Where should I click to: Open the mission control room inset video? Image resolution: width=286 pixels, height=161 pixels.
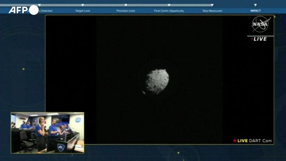coord(47,132)
